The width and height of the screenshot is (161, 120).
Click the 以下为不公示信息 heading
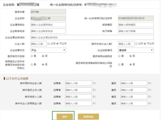(x=17, y=79)
